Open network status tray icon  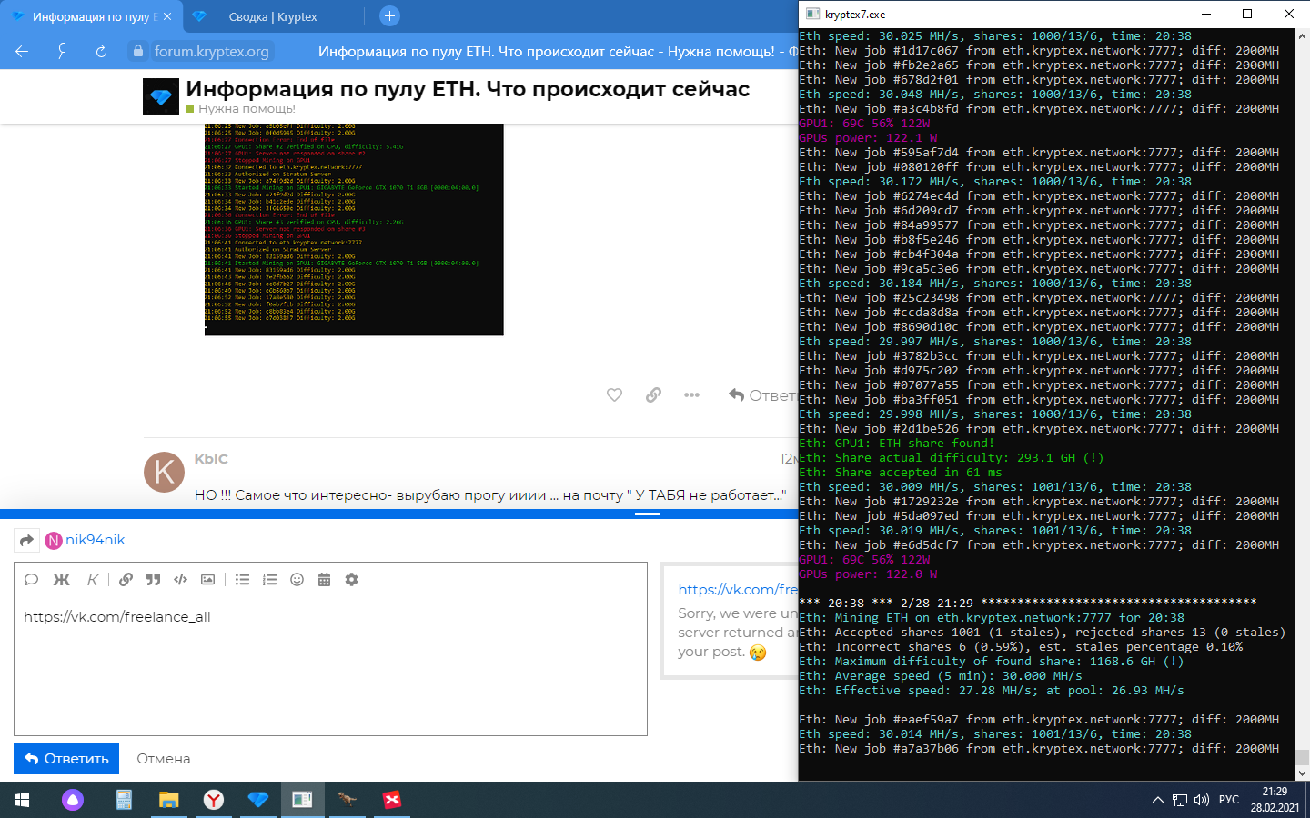pos(1180,800)
